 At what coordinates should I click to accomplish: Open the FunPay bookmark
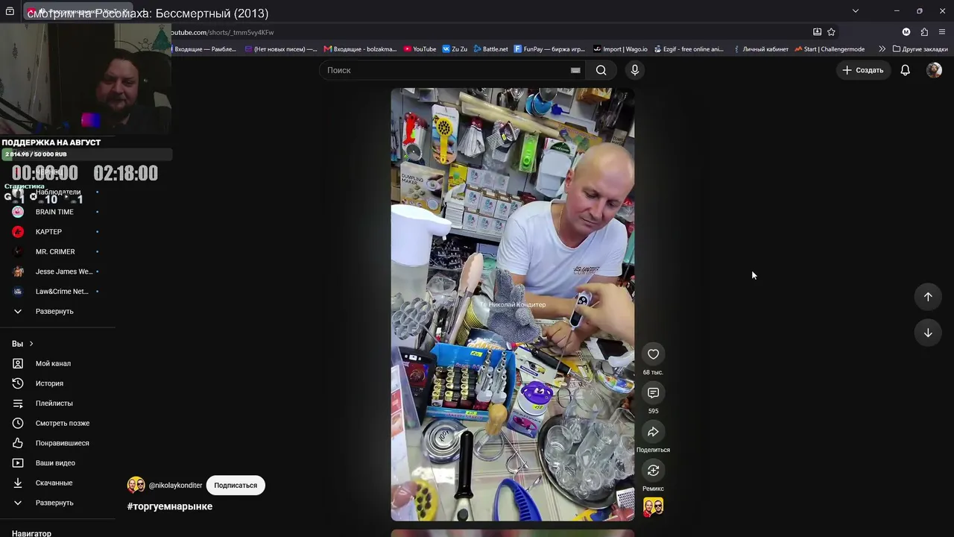click(x=550, y=49)
